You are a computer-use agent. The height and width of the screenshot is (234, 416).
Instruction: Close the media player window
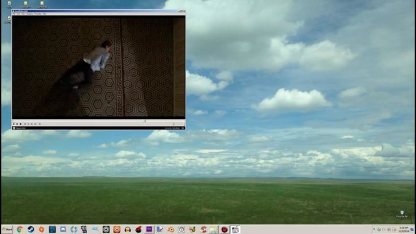click(184, 11)
